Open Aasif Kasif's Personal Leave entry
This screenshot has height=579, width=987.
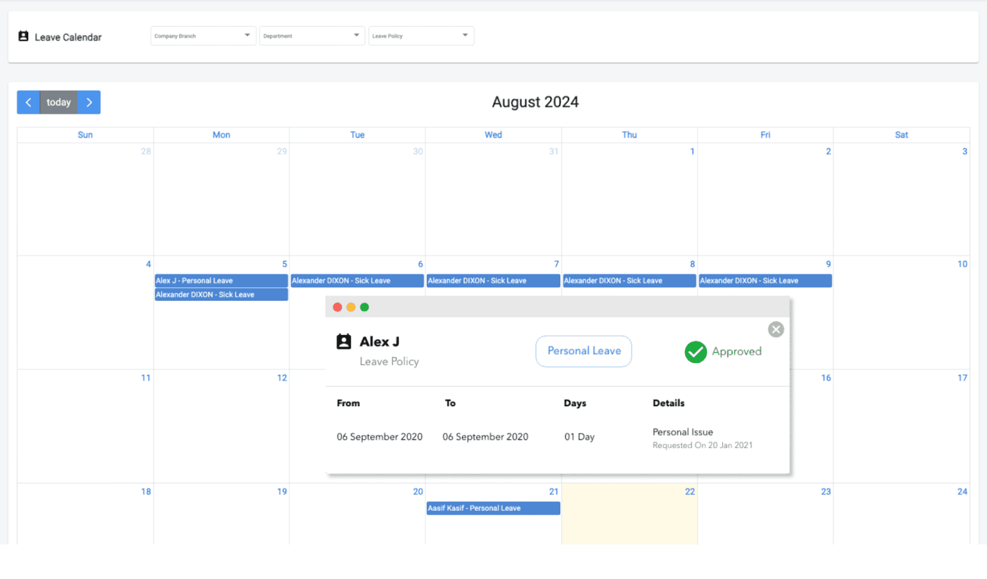[x=493, y=508]
